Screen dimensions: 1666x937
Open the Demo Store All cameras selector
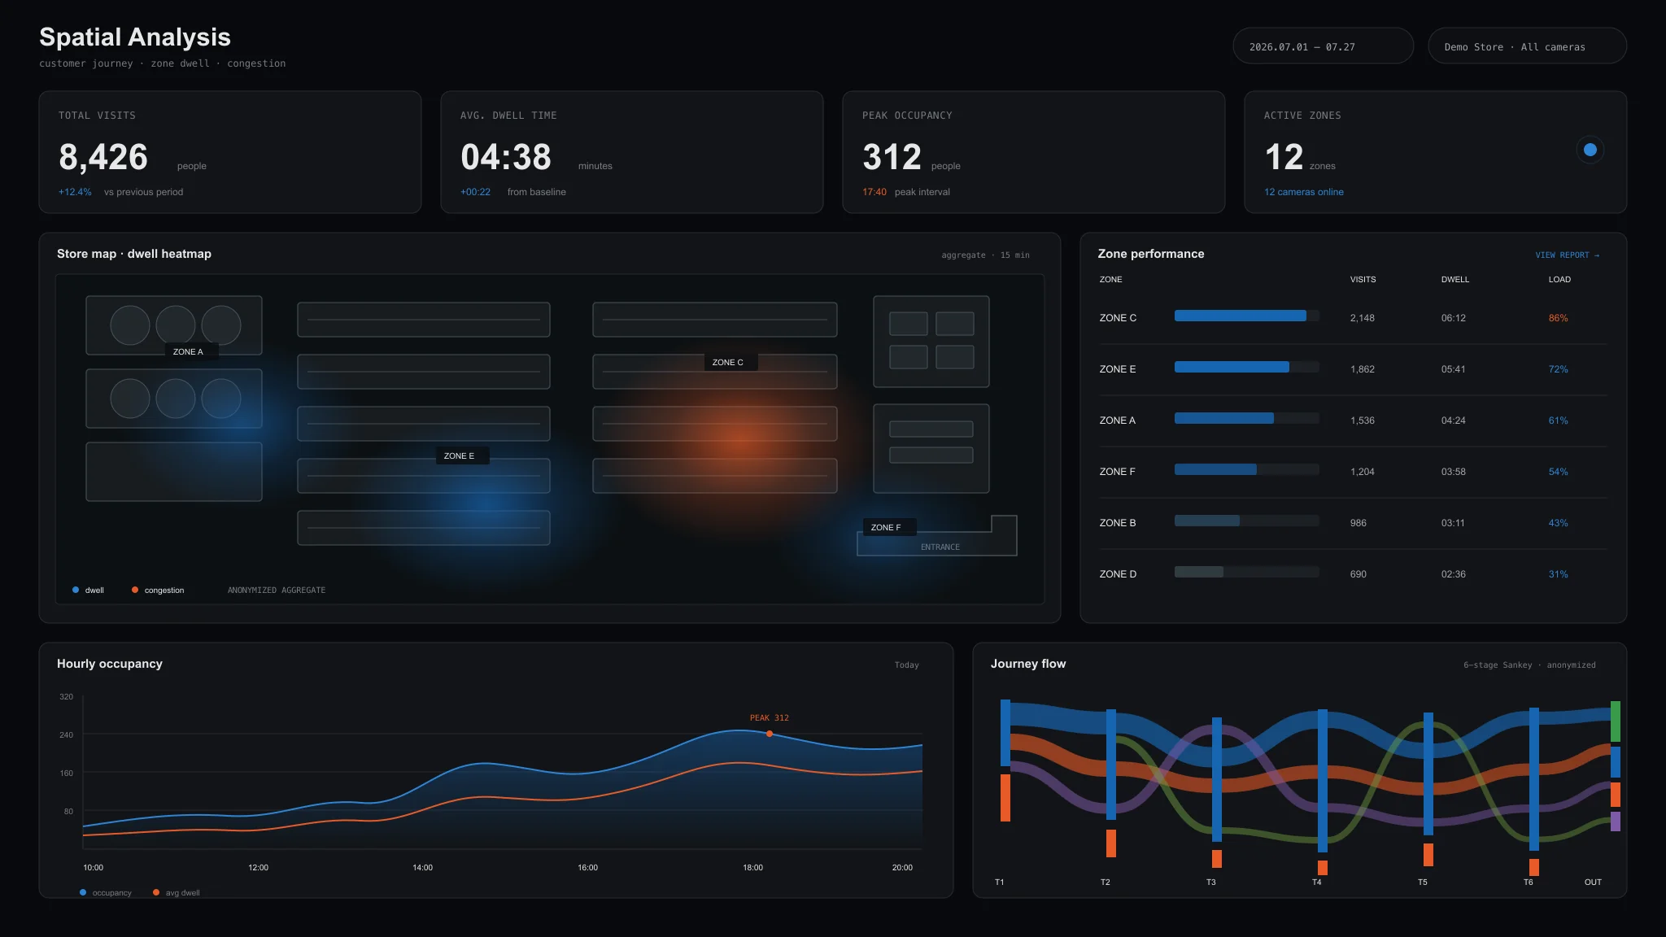(x=1527, y=46)
